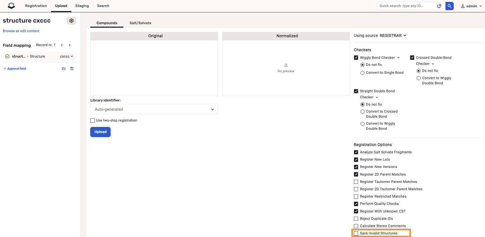Enable Save Invalid Structures
This screenshot has height=237, width=485.
356,233
